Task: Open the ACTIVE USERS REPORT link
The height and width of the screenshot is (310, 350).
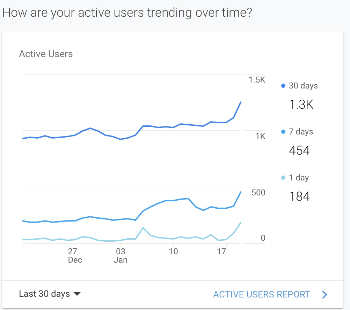Action: 261,294
